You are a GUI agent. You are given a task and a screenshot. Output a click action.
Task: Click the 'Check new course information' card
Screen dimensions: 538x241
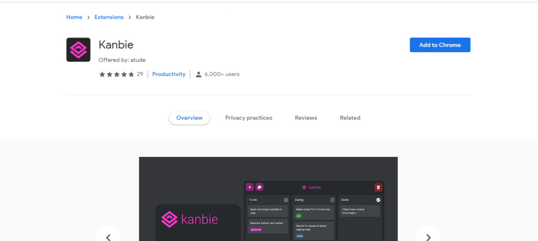[360, 211]
